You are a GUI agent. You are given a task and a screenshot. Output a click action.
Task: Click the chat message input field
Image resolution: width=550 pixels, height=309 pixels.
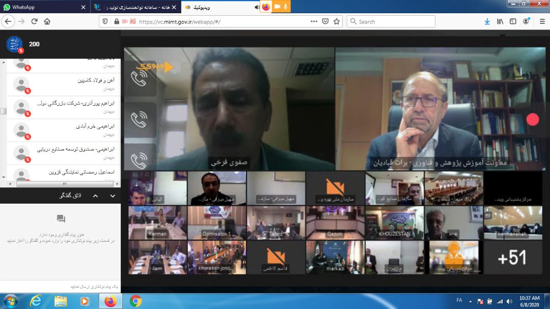[x=60, y=287]
